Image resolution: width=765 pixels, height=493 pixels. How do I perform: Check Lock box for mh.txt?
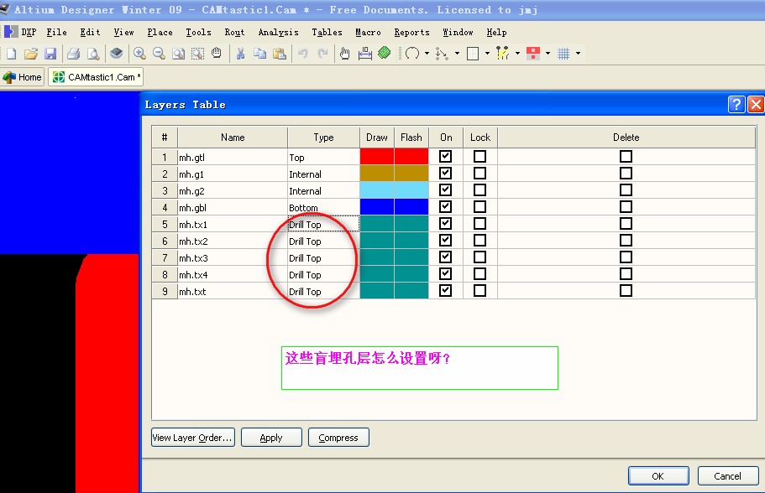480,290
